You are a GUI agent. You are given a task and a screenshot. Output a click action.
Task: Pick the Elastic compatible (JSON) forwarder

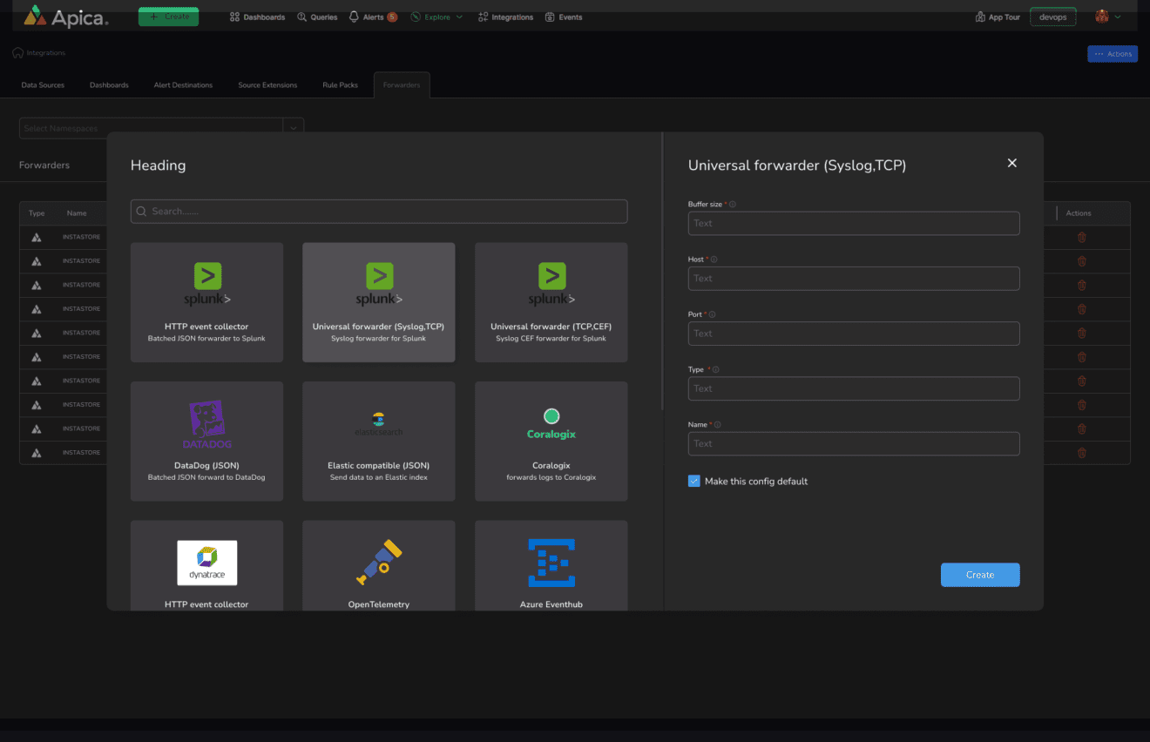[378, 441]
